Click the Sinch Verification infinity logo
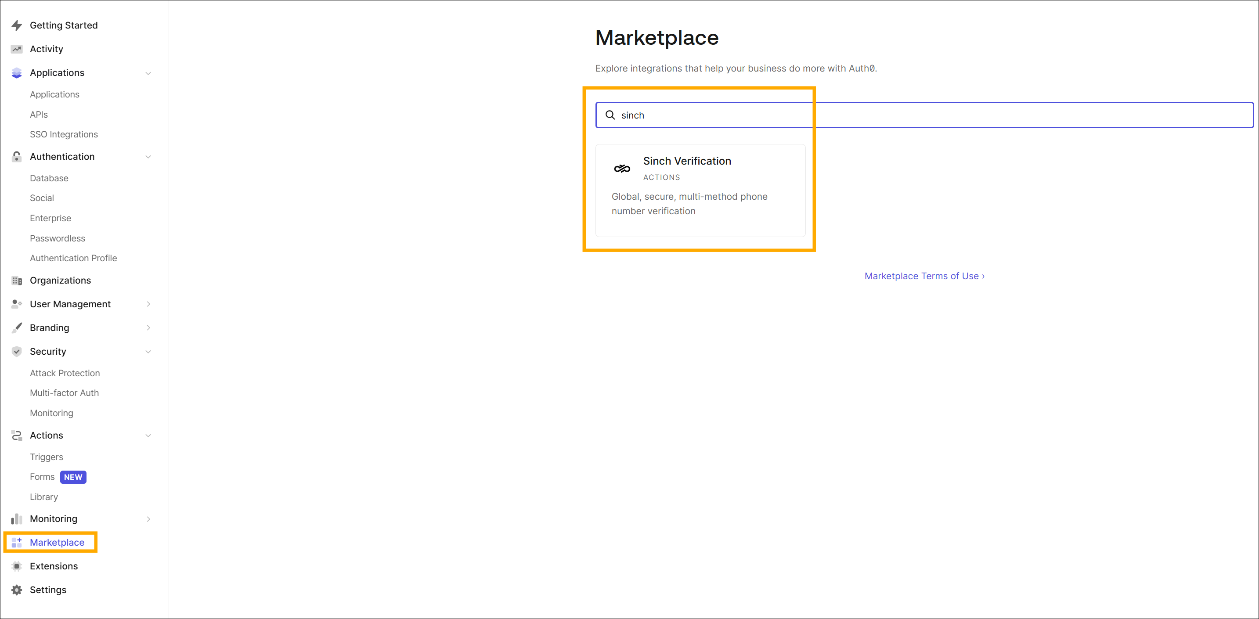Image resolution: width=1259 pixels, height=619 pixels. pyautogui.click(x=622, y=168)
